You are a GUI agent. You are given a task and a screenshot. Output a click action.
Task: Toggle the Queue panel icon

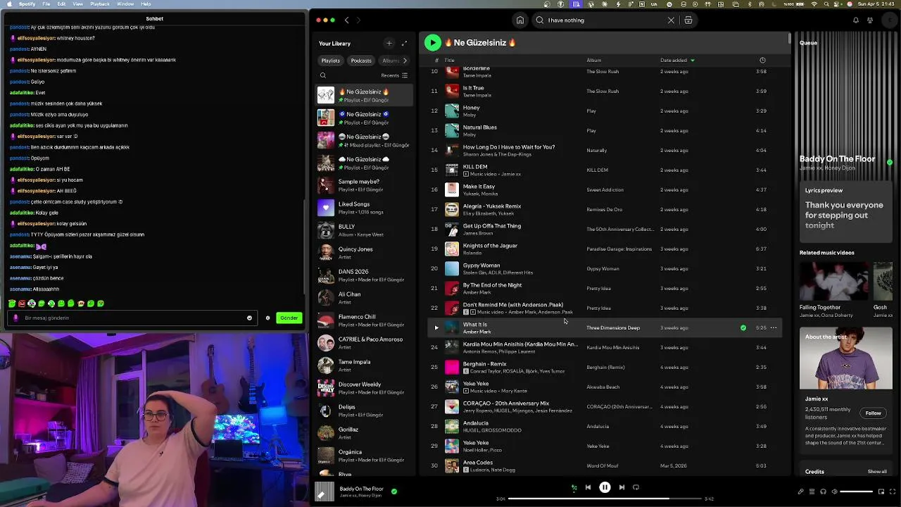click(x=812, y=492)
